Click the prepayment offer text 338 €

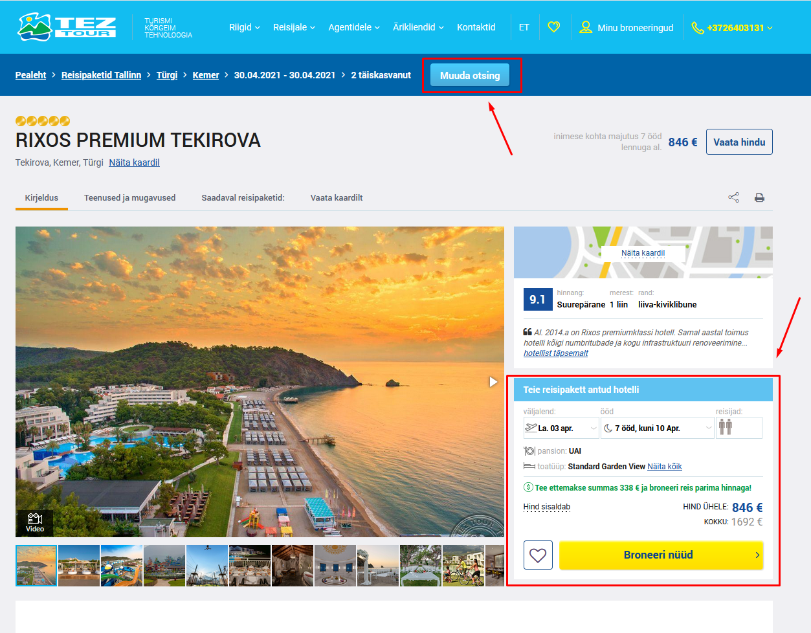643,487
